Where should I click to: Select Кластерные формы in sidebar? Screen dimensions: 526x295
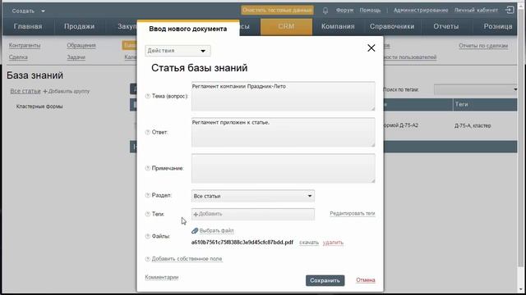tap(39, 107)
